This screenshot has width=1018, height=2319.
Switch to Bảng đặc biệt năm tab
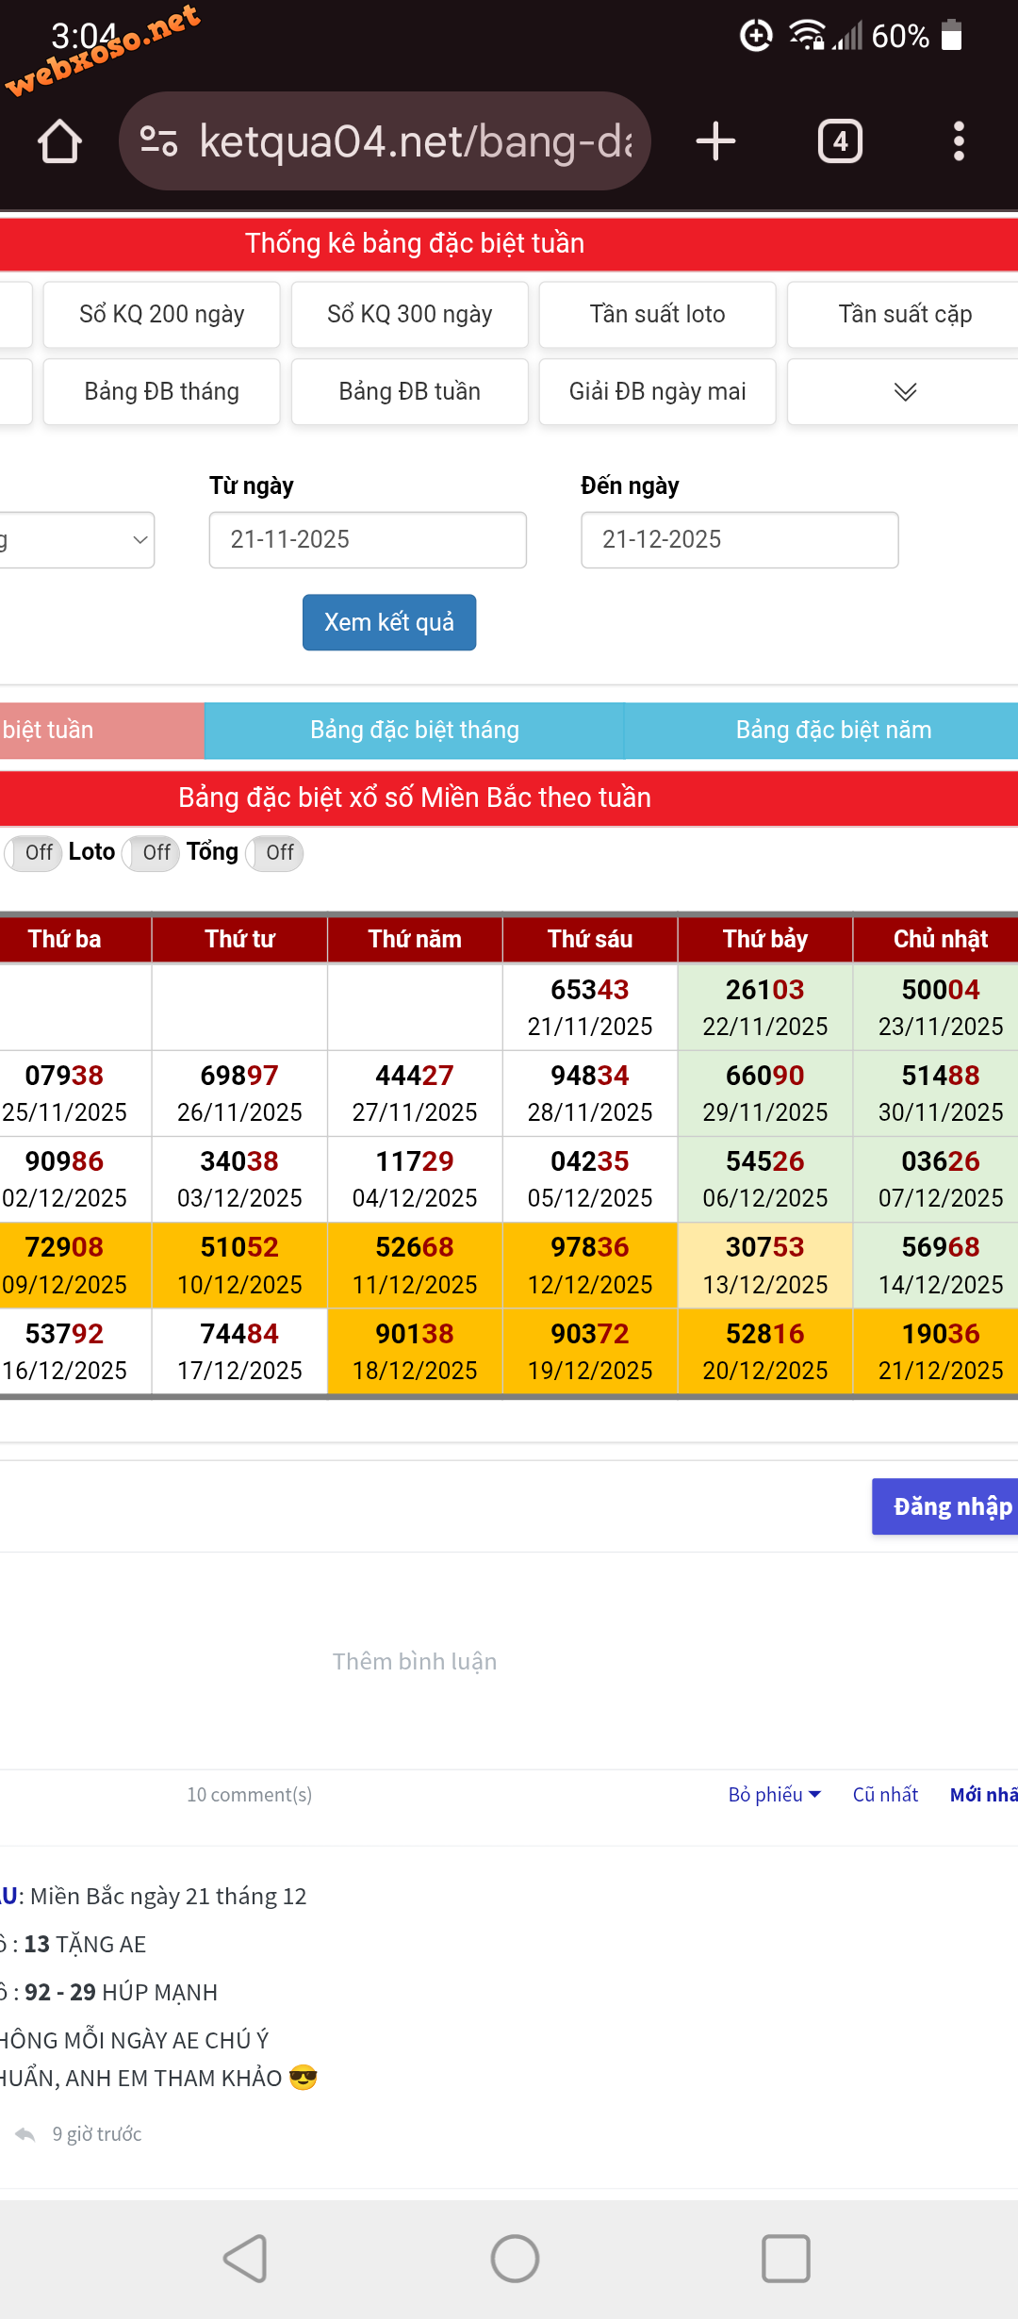[x=832, y=731]
